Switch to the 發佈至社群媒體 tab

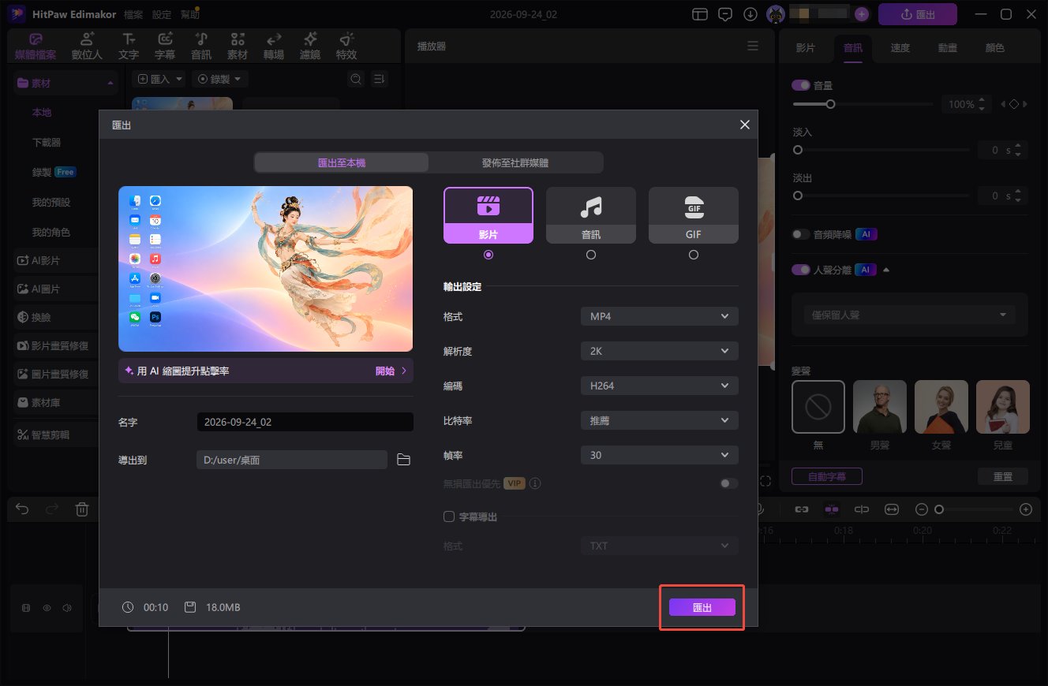click(515, 162)
